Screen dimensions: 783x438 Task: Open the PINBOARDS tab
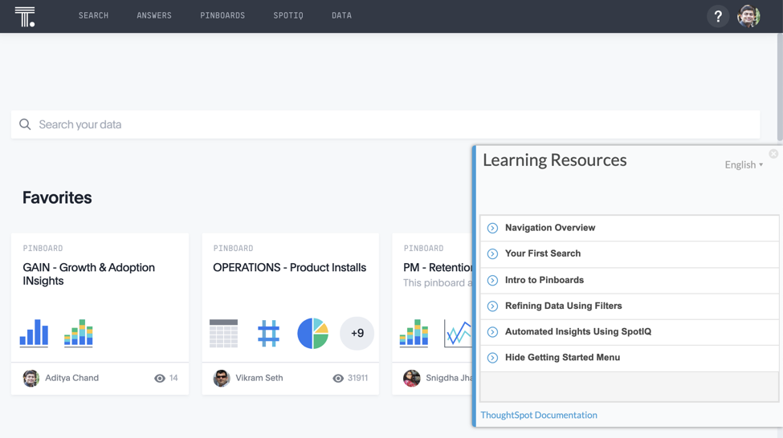(x=222, y=15)
